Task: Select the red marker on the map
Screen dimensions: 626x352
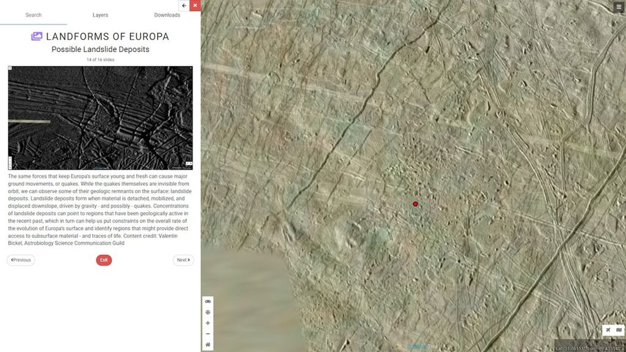Action: click(416, 204)
